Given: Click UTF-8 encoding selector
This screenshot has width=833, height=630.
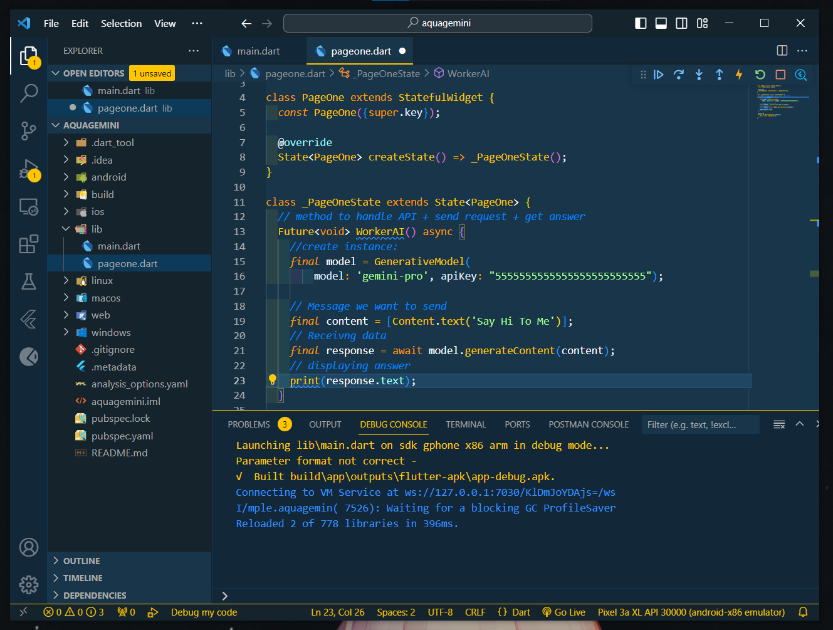Looking at the screenshot, I should [x=440, y=612].
